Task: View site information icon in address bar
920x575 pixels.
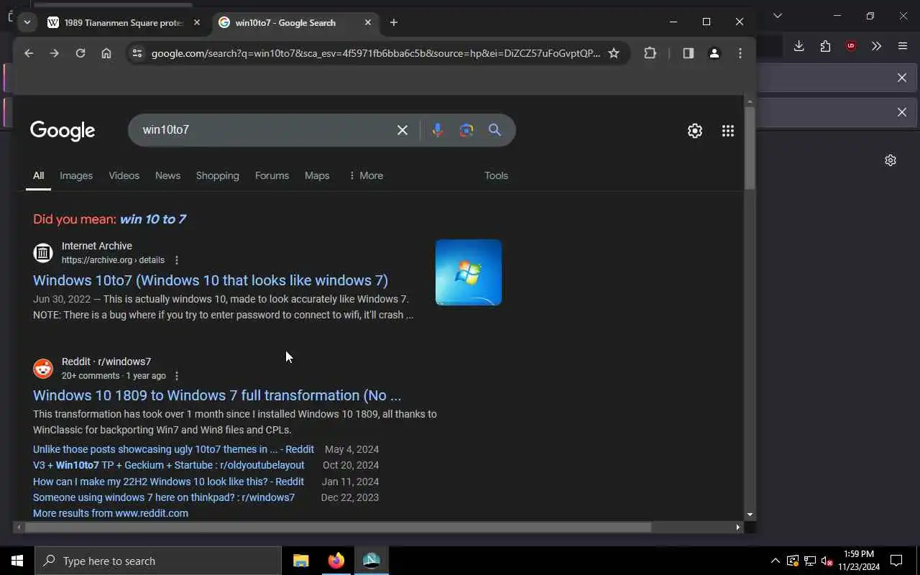Action: (x=137, y=53)
